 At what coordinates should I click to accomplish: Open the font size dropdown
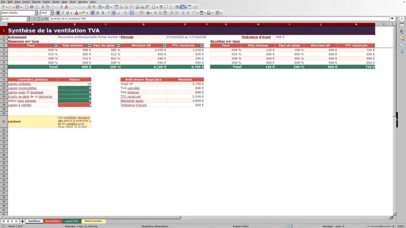52,13
